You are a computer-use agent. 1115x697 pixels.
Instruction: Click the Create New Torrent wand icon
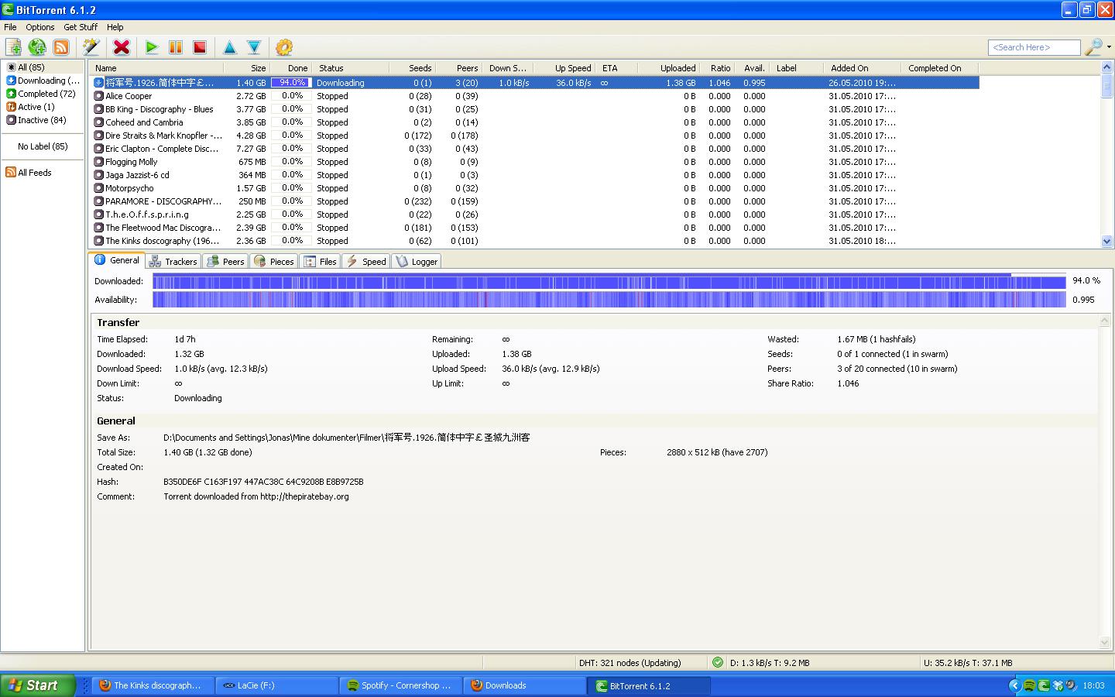pyautogui.click(x=91, y=47)
